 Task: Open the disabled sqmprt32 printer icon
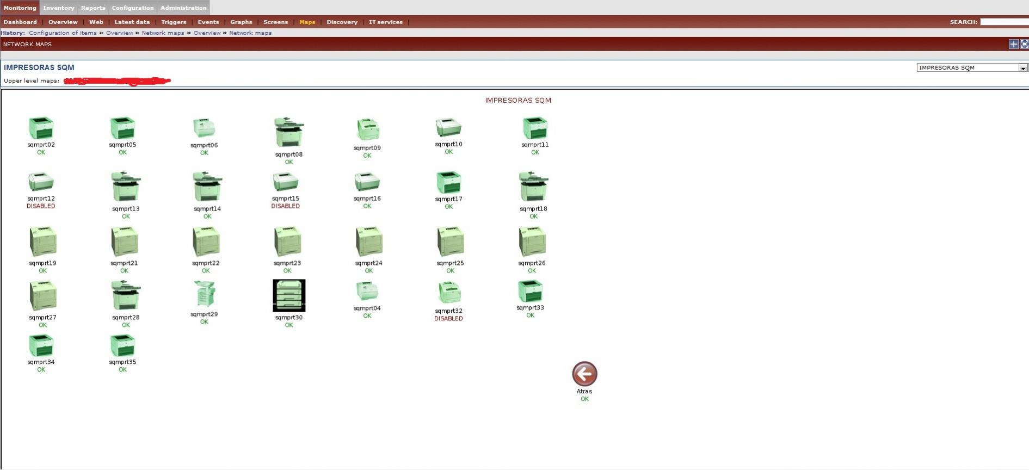coord(449,293)
